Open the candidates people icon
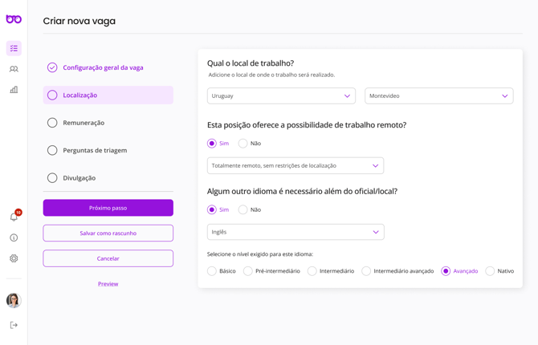 pos(14,69)
